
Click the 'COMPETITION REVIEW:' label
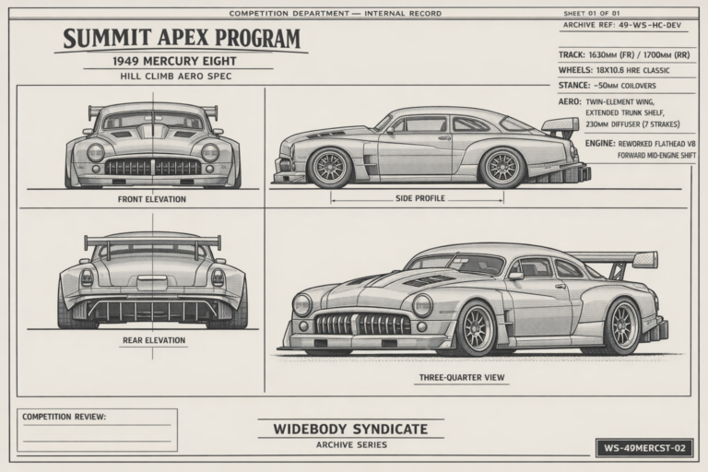(x=65, y=417)
